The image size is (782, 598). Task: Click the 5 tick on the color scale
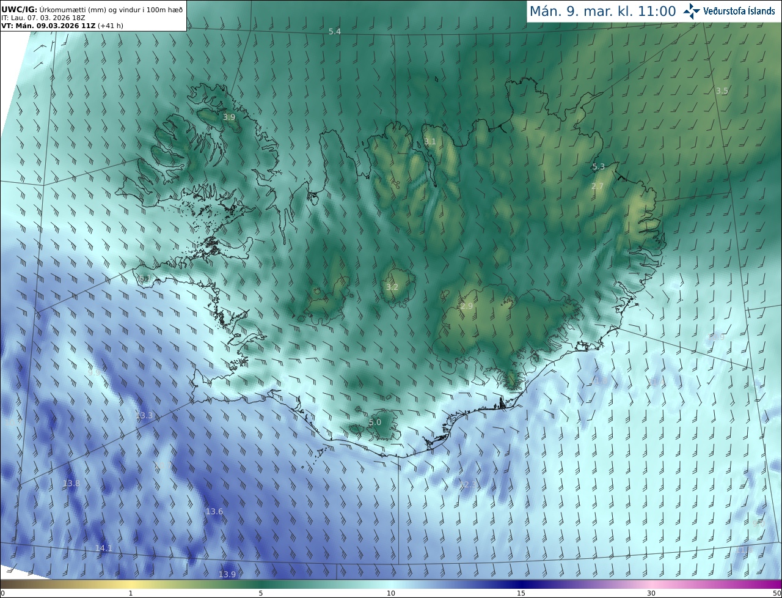(x=261, y=593)
